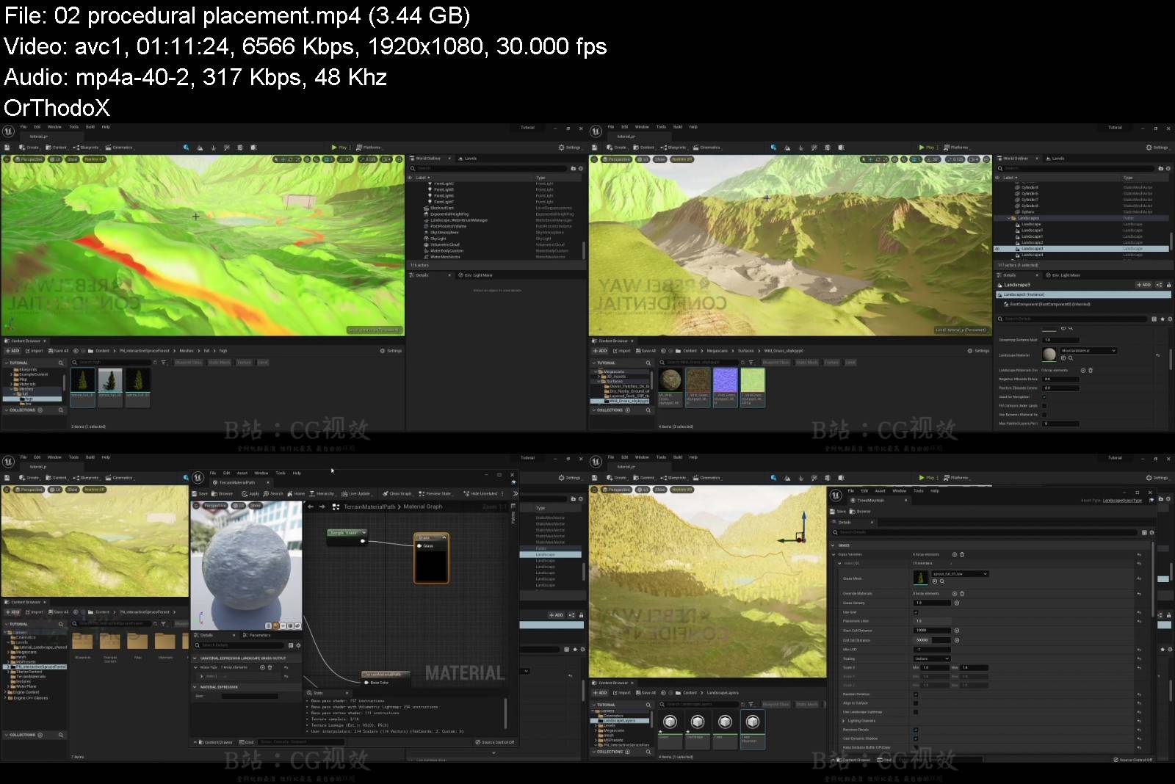Click Source Control Off in material editor
This screenshot has width=1175, height=784.
tap(495, 742)
